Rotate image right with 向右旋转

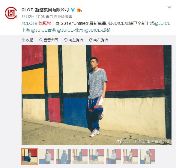[x=98, y=40]
